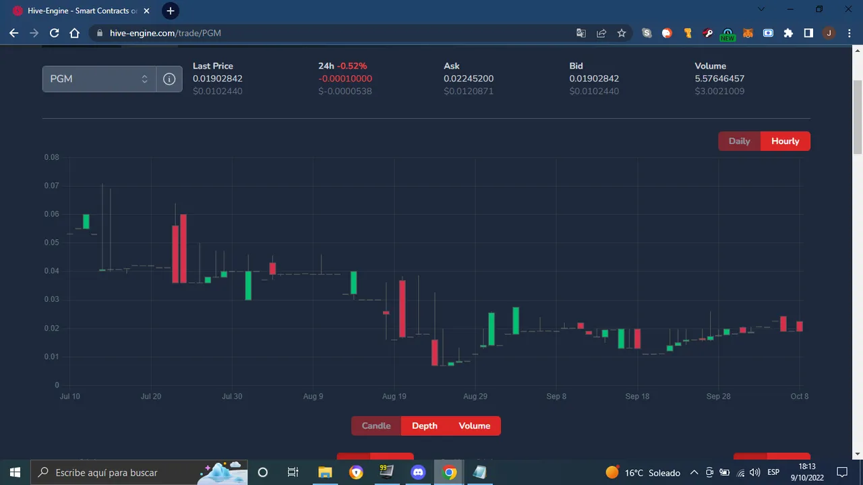
Task: Open the yellow key-shaped extension icon
Action: [x=688, y=33]
